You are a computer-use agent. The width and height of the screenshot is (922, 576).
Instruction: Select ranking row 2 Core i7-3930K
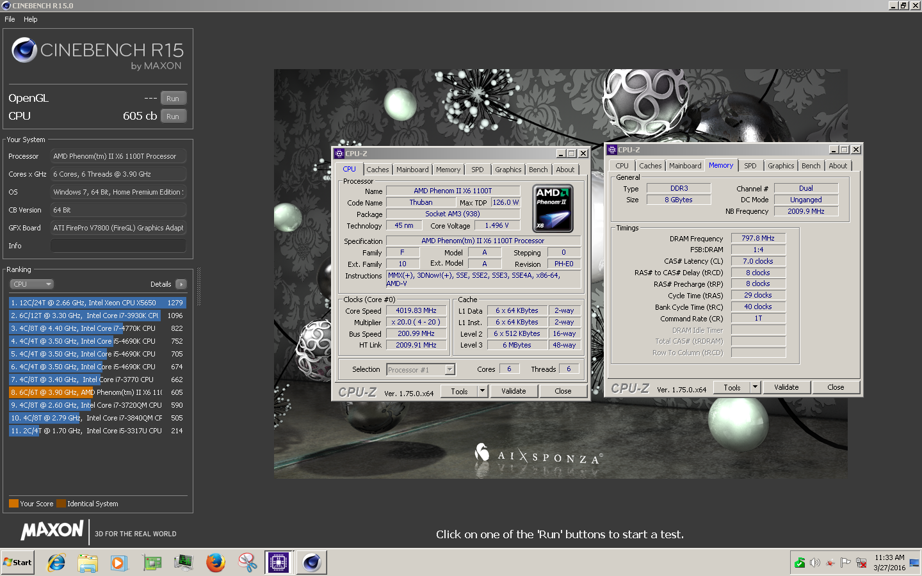pos(97,316)
